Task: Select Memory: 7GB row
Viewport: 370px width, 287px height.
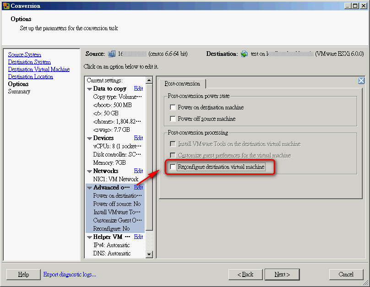Action: (x=115, y=162)
